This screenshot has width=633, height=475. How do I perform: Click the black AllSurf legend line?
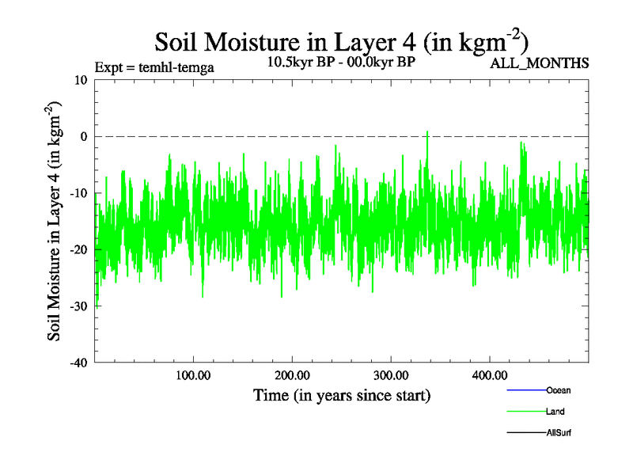point(525,433)
